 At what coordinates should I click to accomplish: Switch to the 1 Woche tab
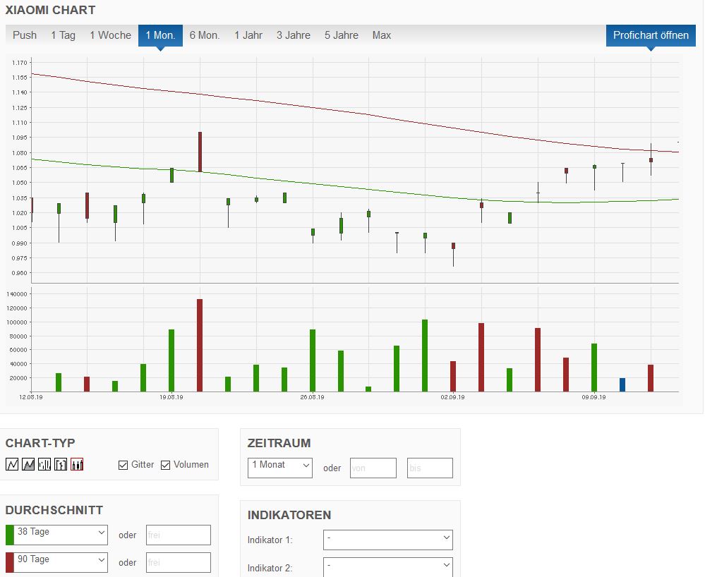[x=111, y=35]
